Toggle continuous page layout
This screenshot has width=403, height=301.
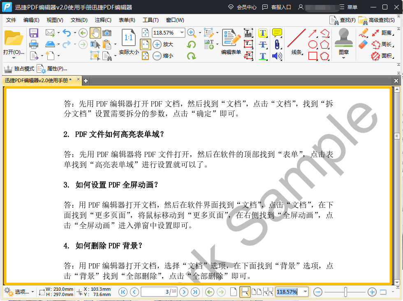coord(245,292)
